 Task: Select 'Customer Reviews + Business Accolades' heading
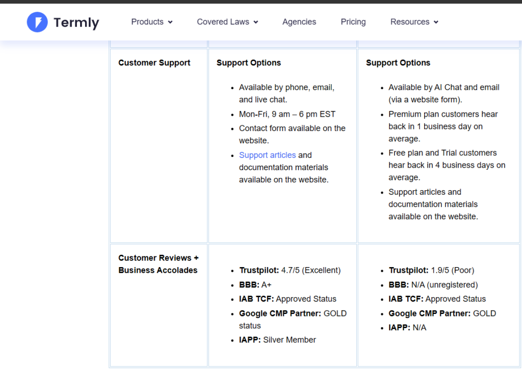point(159,264)
